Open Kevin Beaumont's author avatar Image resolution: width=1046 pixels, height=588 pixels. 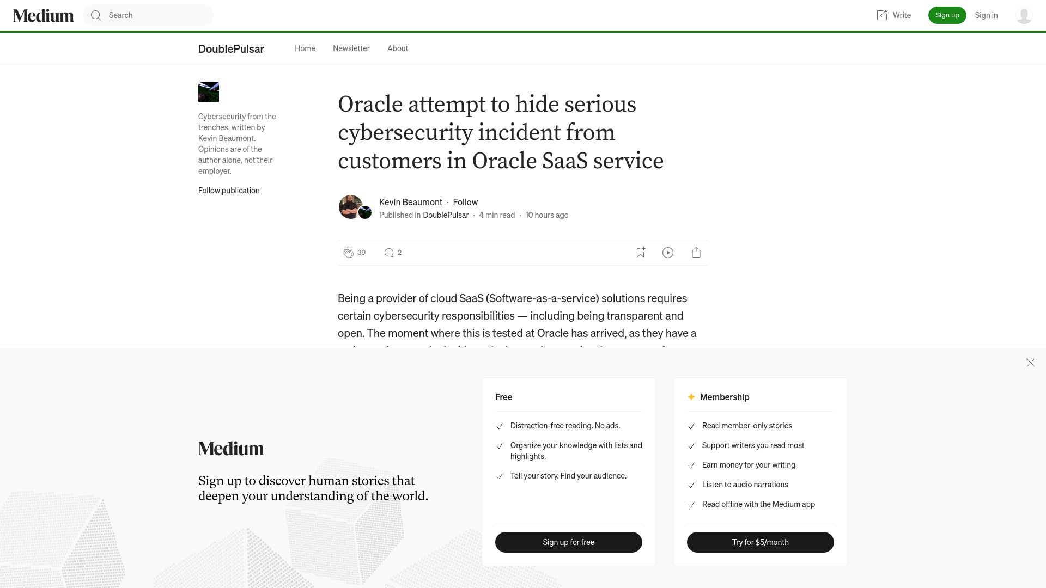(350, 207)
